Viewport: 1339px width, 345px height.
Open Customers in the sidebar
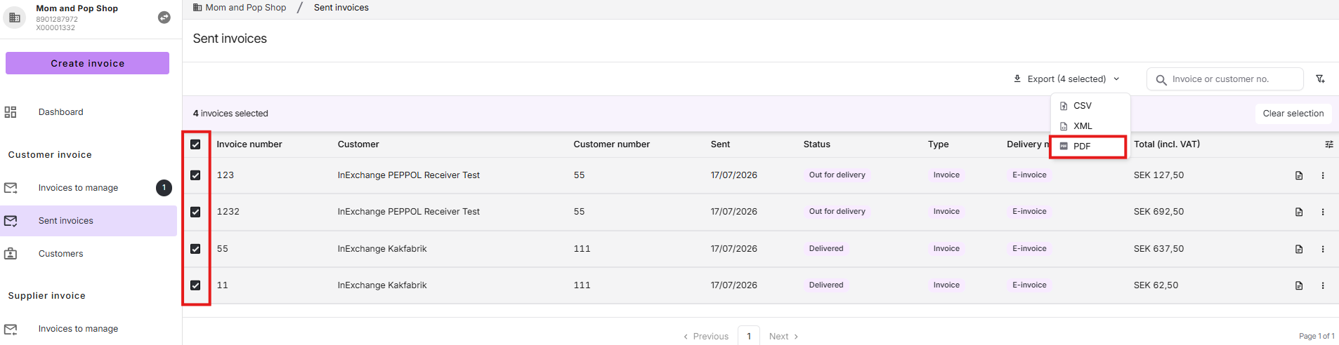(89, 254)
